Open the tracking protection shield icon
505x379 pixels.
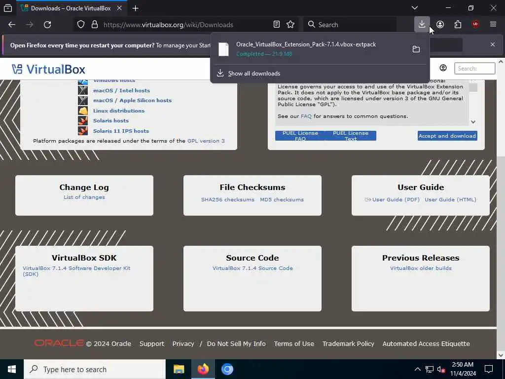(x=81, y=25)
